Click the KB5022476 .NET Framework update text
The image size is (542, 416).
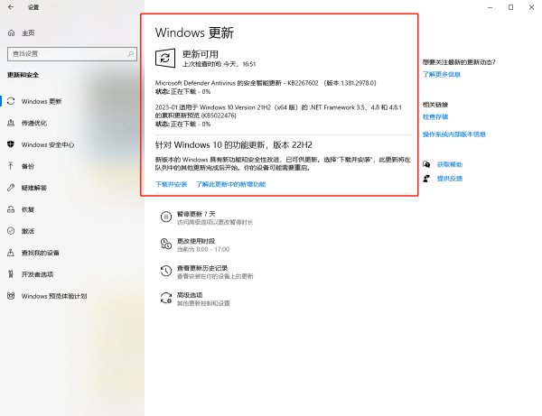pos(278,111)
